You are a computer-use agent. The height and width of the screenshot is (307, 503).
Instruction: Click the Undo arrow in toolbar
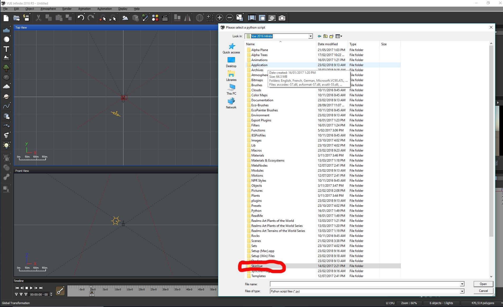click(81, 18)
